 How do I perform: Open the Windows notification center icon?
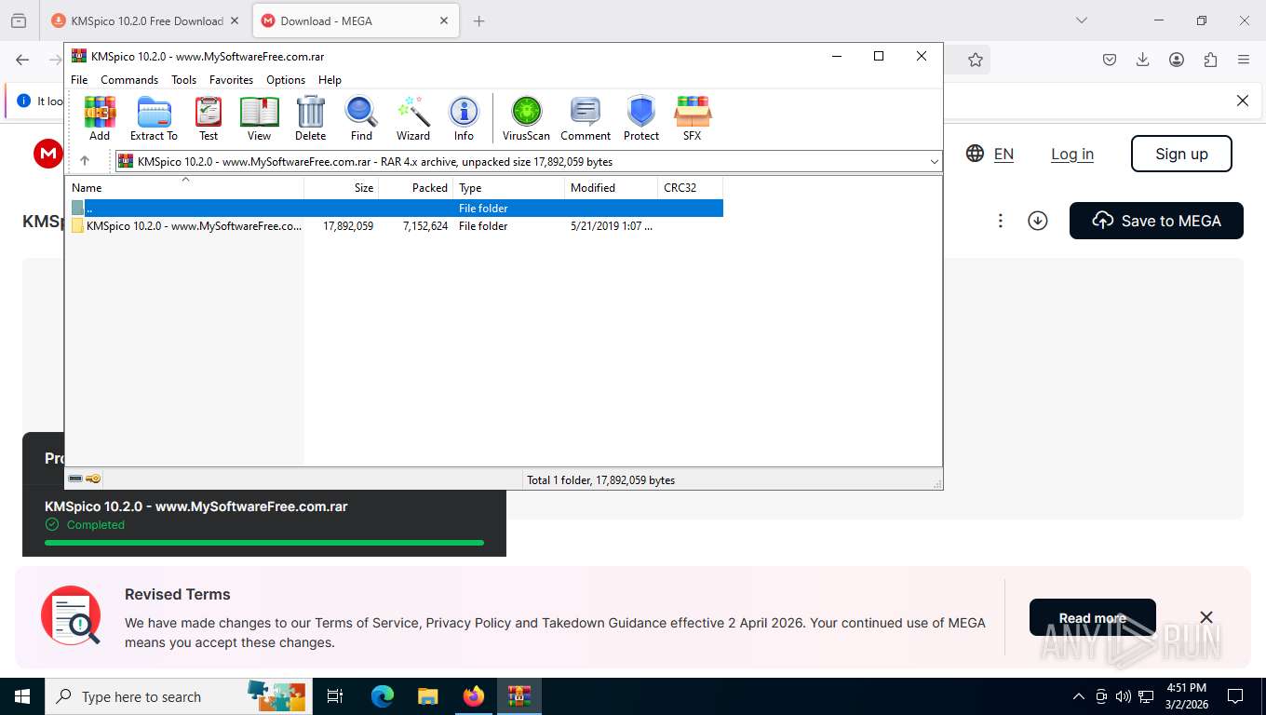1235,696
